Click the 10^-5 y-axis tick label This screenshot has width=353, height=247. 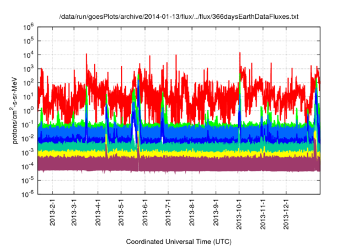point(28,180)
